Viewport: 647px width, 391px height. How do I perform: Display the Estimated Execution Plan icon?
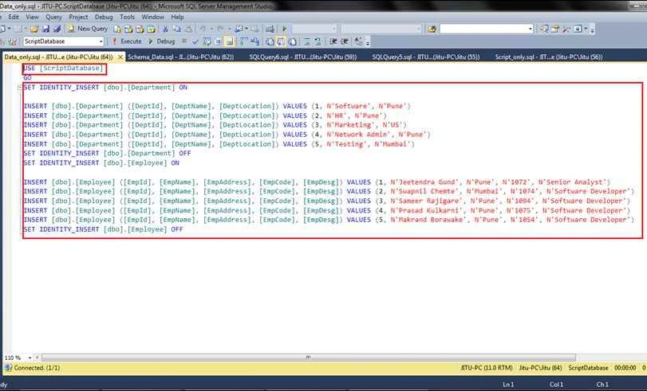coord(207,41)
